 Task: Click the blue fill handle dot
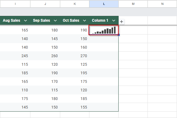[x=119, y=35]
